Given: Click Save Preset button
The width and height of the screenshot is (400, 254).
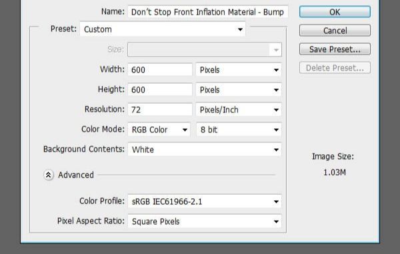Looking at the screenshot, I should click(335, 49).
